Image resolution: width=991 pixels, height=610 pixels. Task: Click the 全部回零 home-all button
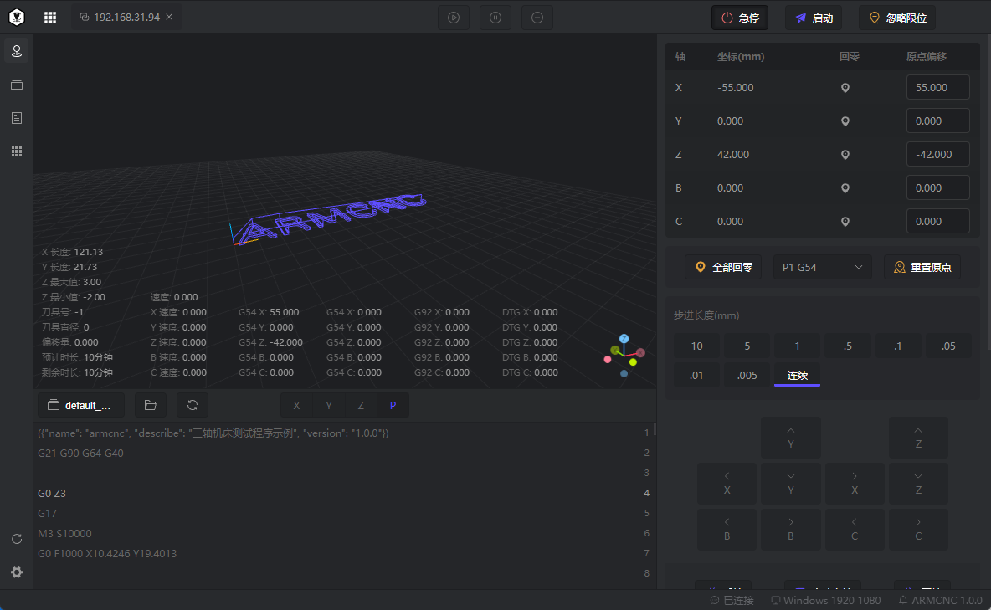(x=723, y=268)
